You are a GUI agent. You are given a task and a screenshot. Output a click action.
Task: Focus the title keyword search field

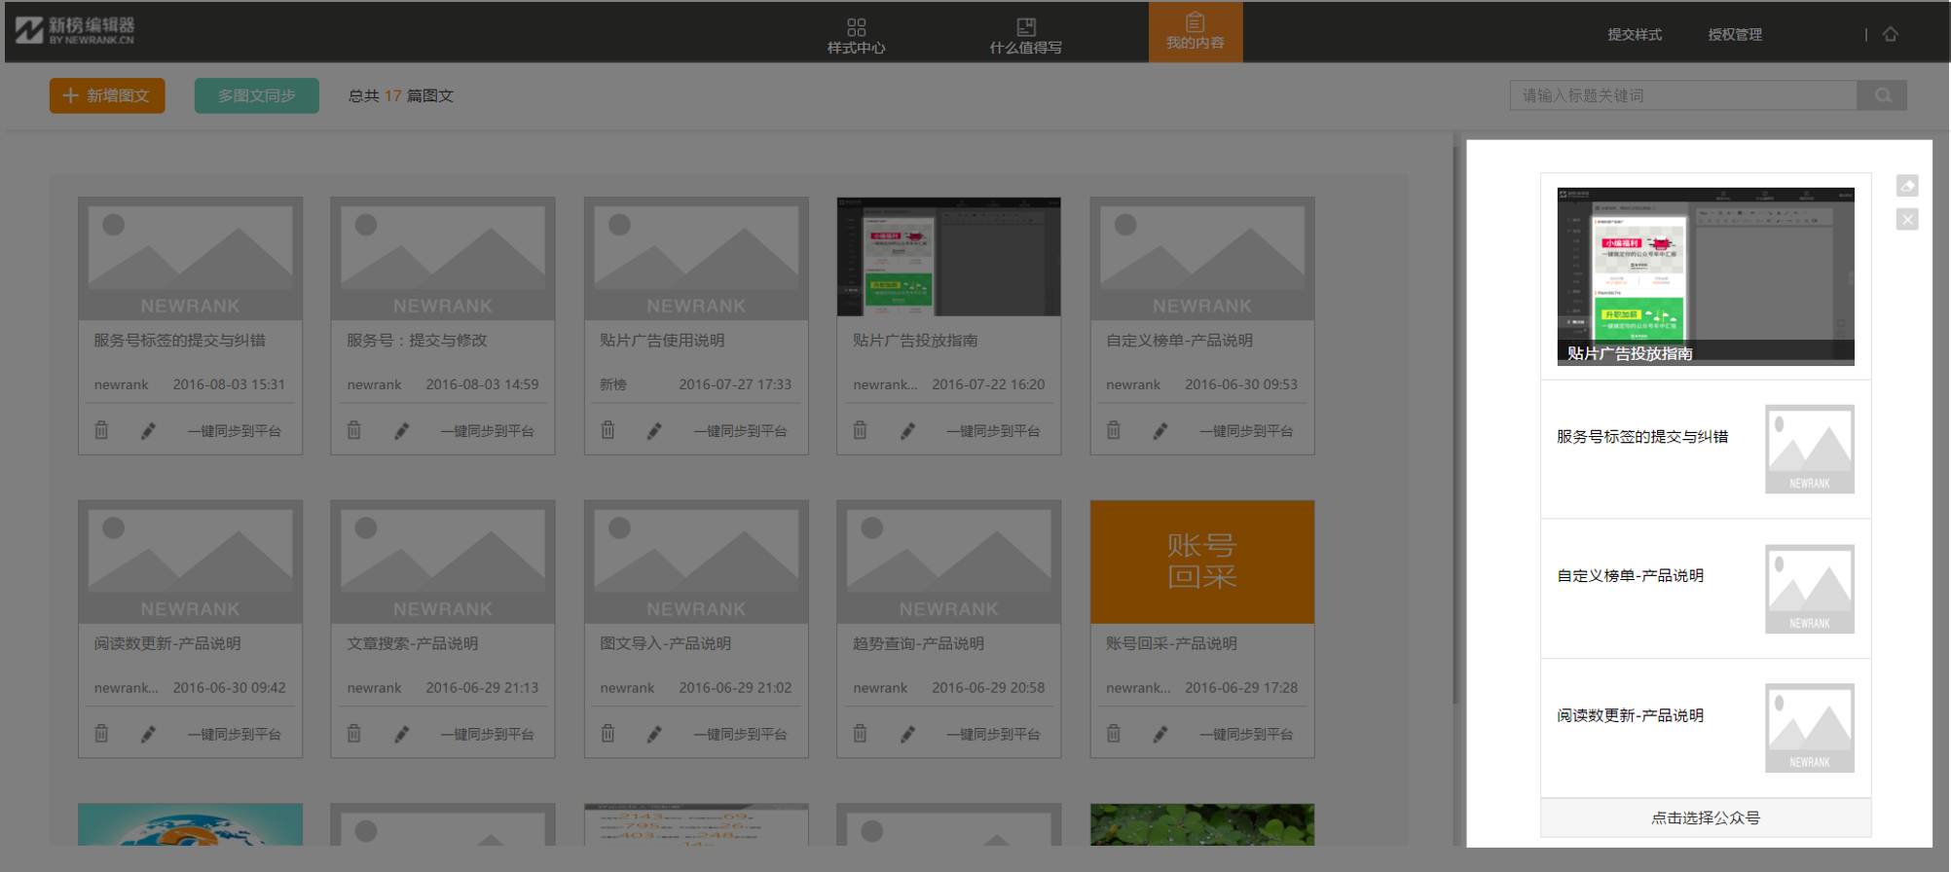tap(1682, 95)
